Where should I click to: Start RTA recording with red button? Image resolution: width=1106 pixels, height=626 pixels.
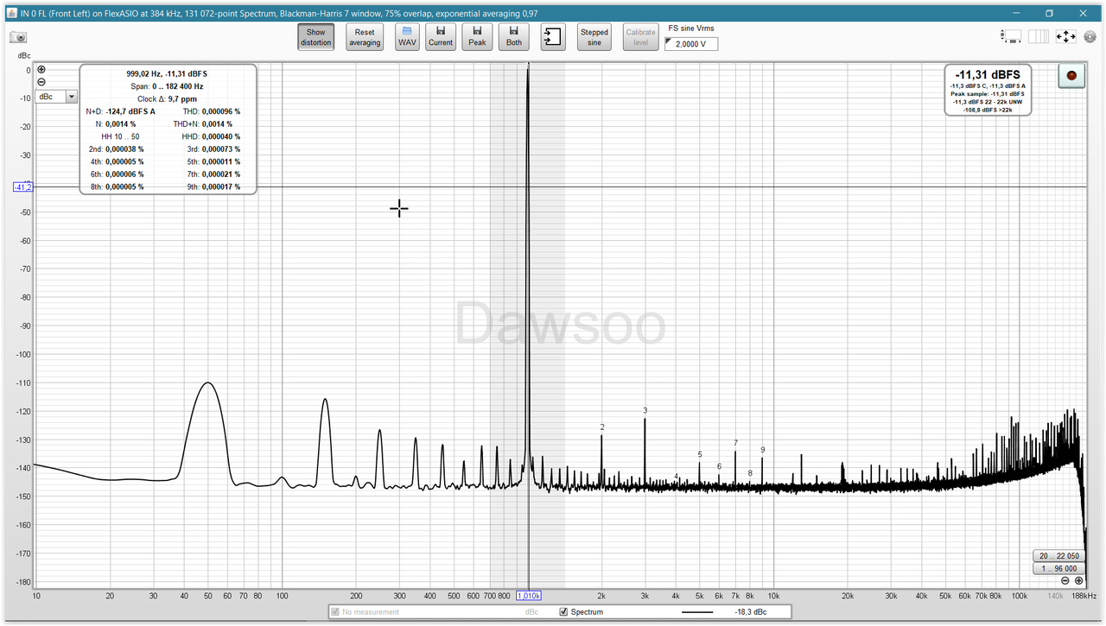1071,76
